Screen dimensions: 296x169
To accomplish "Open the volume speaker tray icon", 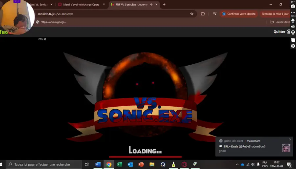I will 253,164.
